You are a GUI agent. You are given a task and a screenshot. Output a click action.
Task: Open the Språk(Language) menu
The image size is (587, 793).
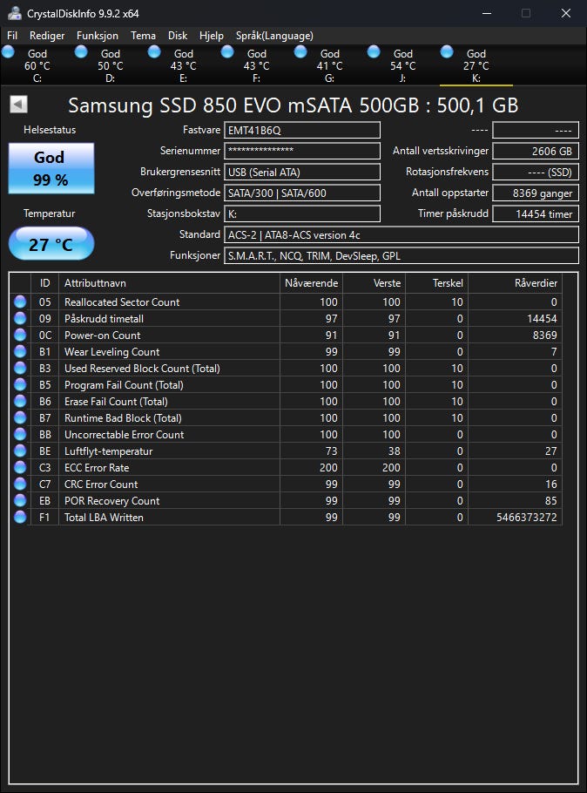(274, 36)
